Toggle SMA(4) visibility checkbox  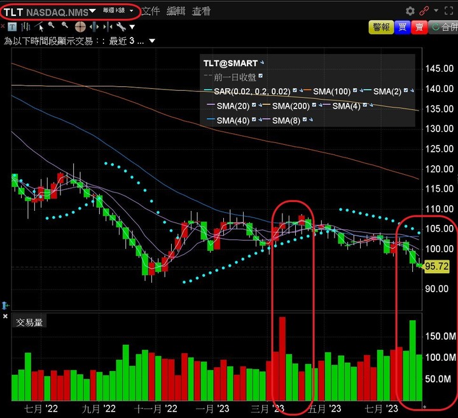click(x=365, y=105)
